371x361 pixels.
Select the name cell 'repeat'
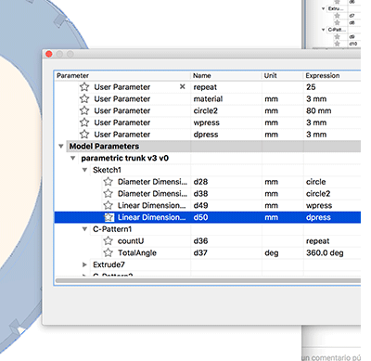click(x=205, y=87)
